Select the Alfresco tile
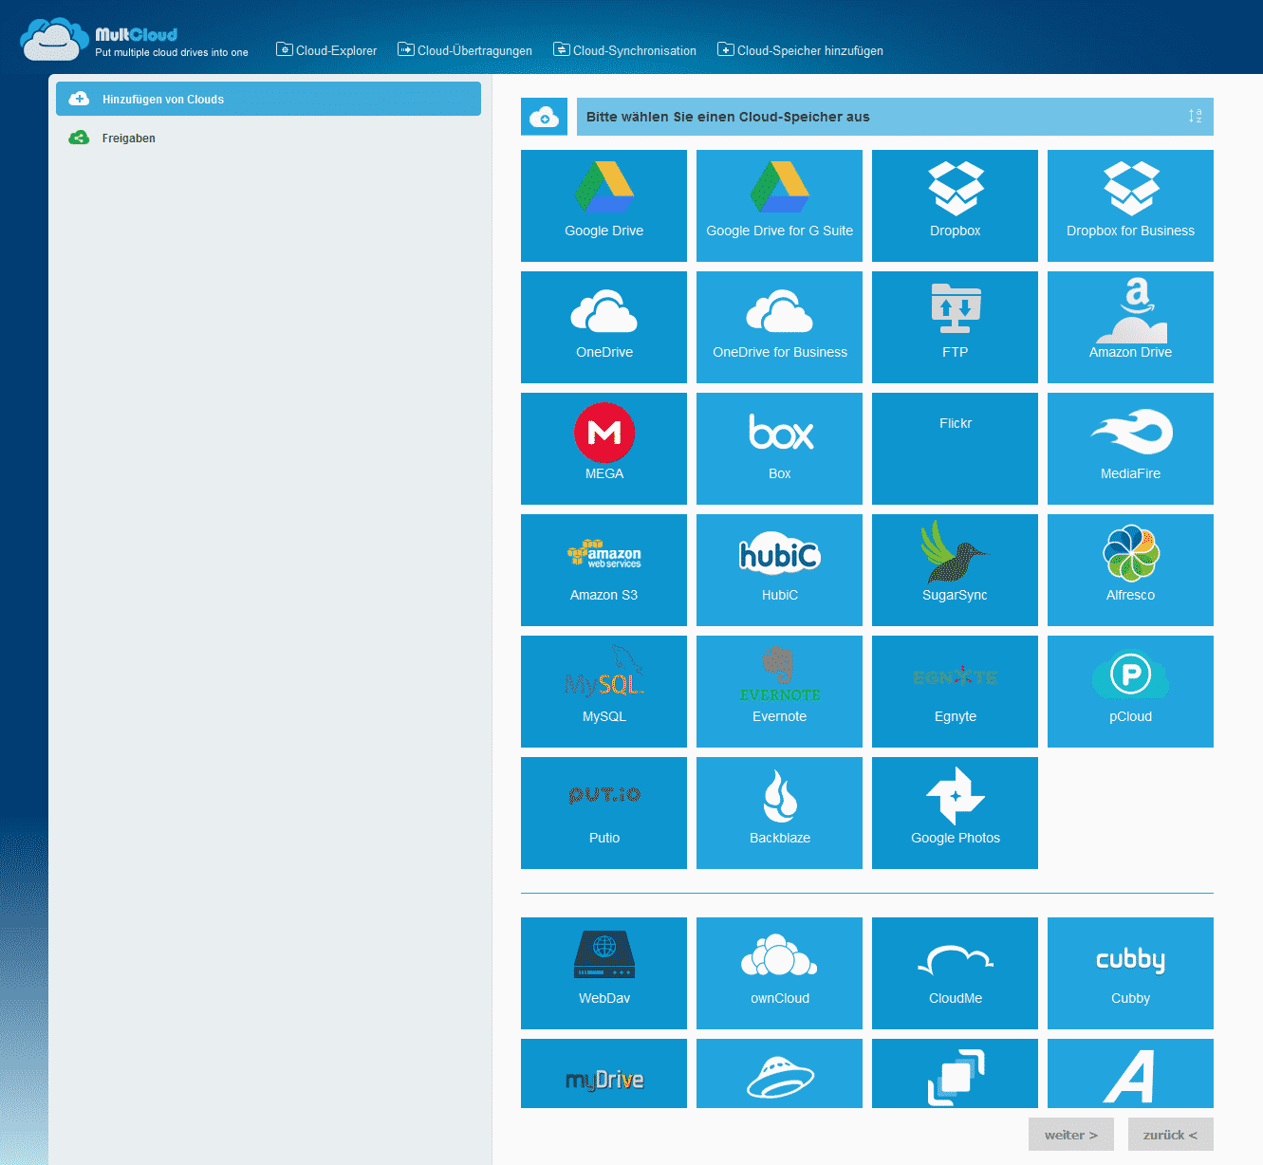1263x1165 pixels. point(1130,570)
